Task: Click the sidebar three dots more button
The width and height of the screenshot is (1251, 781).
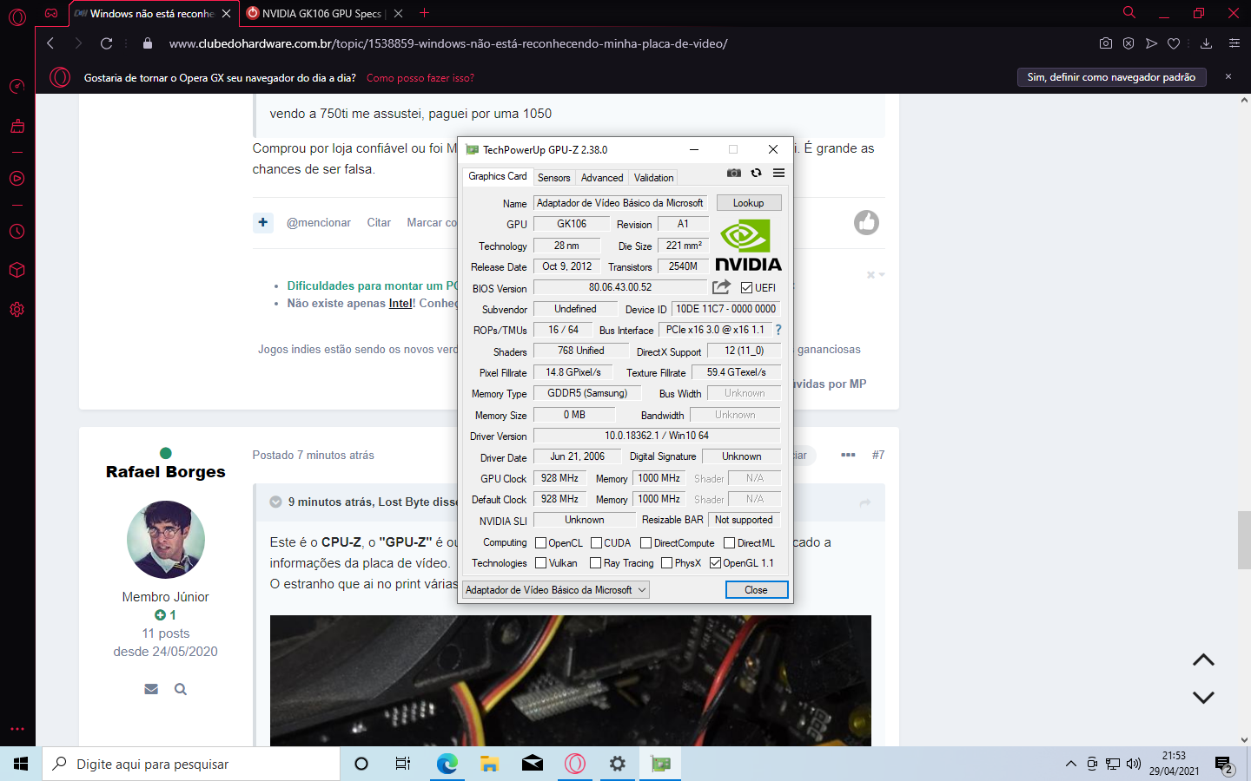Action: pos(17,729)
